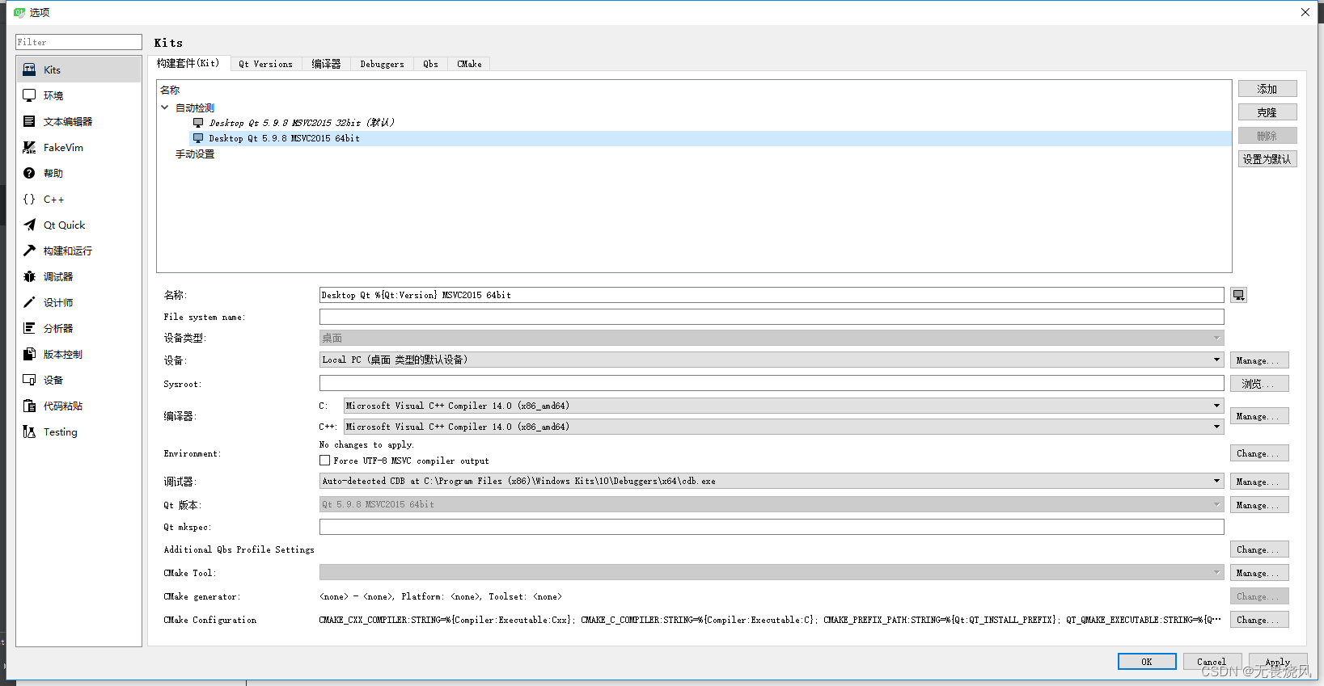Viewport: 1324px width, 686px height.
Task: Open the FakeVim settings category
Action: 78,147
